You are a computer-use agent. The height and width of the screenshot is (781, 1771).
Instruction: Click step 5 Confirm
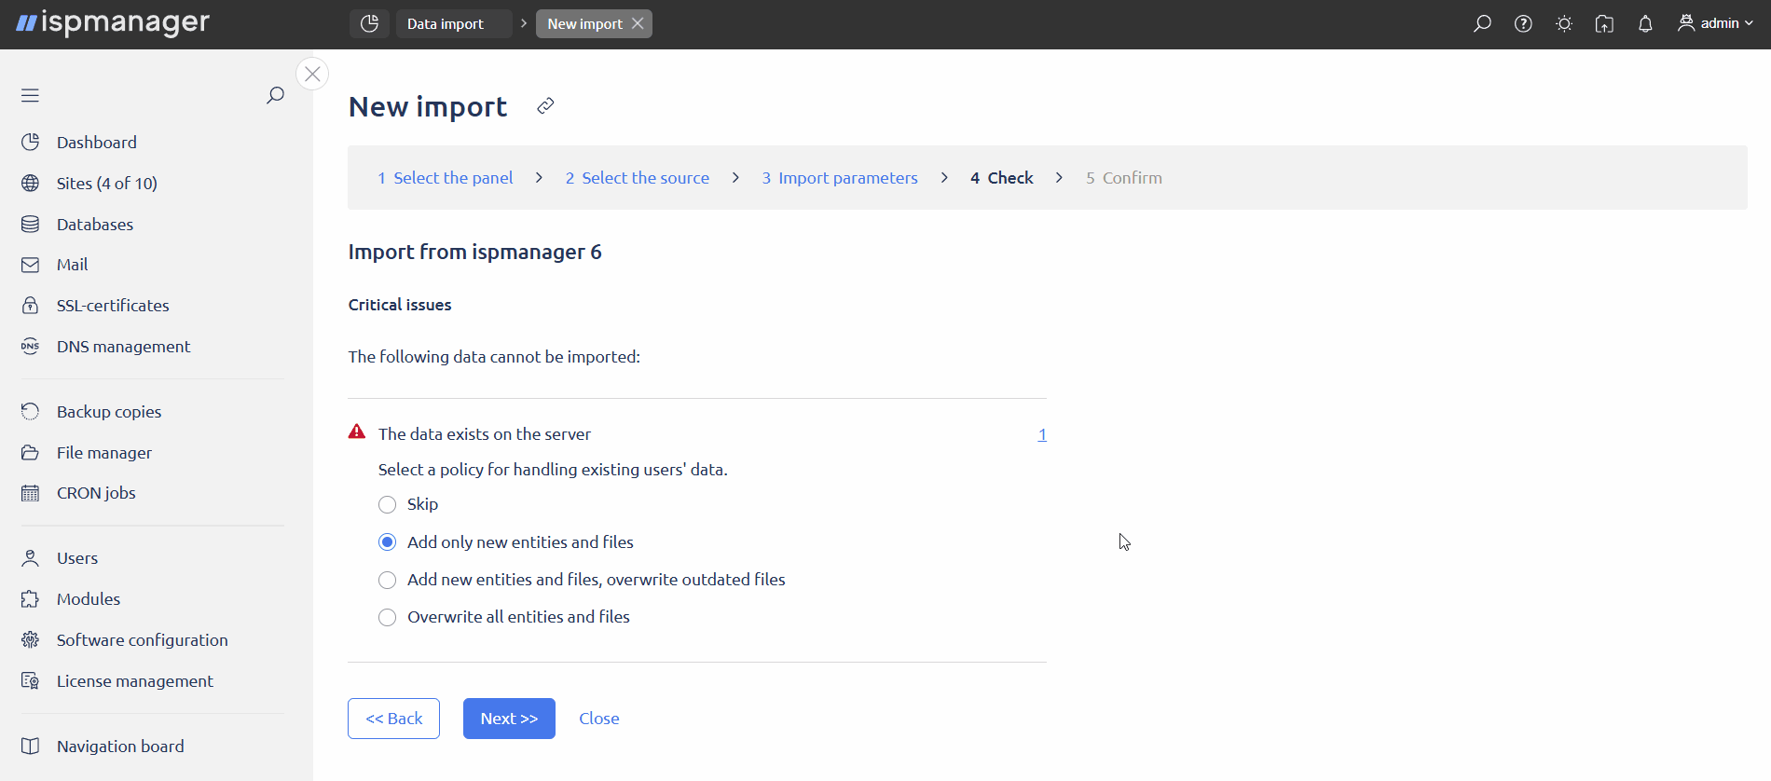1124,178
